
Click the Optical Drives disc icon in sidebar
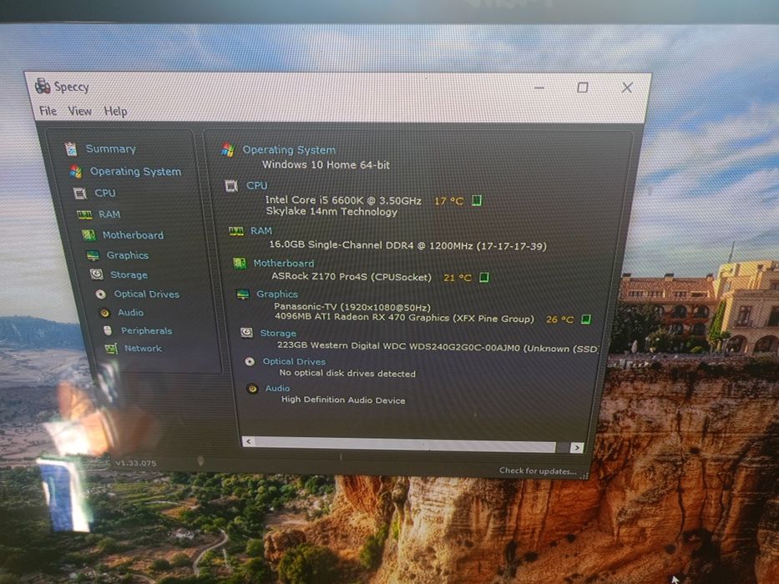coord(100,294)
